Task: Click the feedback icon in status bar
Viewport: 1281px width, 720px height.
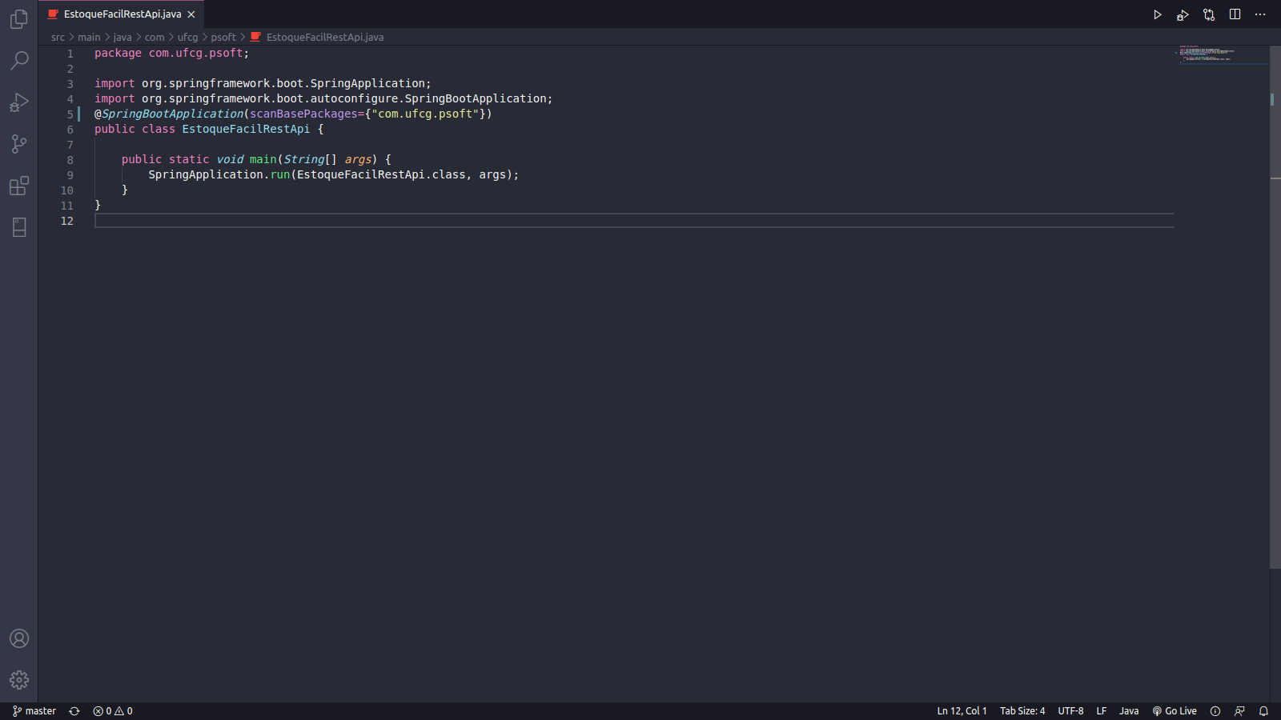Action: (1239, 711)
